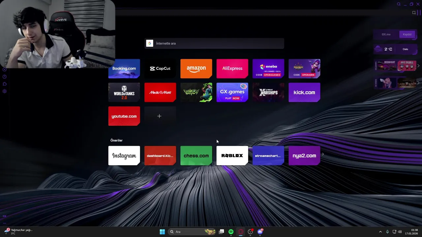Open the Hero Wars OPERAIRIS tile

pos(304,68)
